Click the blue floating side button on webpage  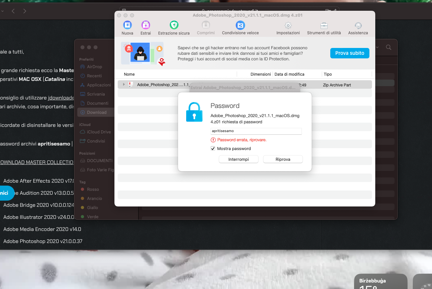(x=7, y=193)
